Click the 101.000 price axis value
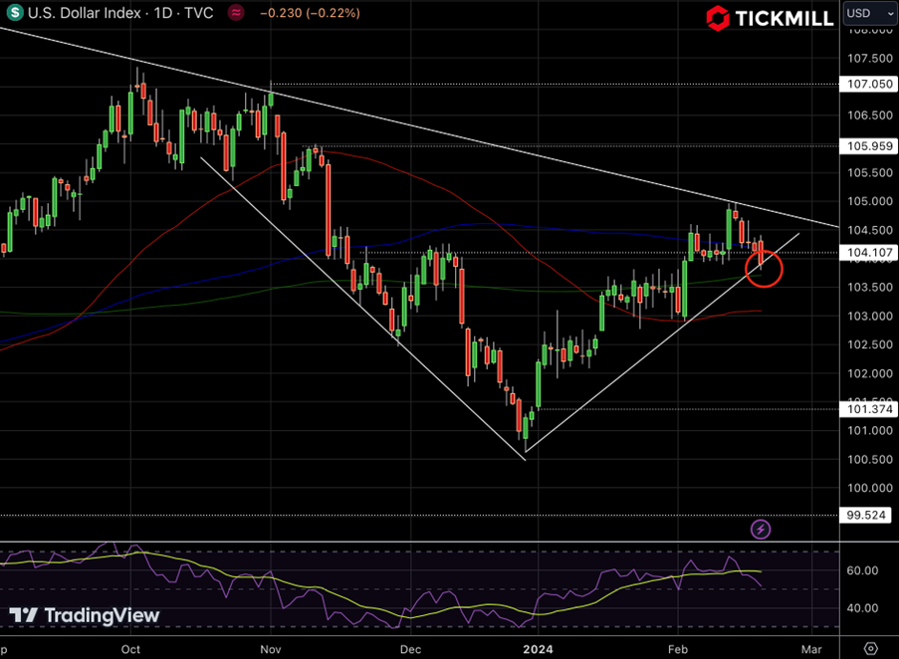 (x=870, y=431)
